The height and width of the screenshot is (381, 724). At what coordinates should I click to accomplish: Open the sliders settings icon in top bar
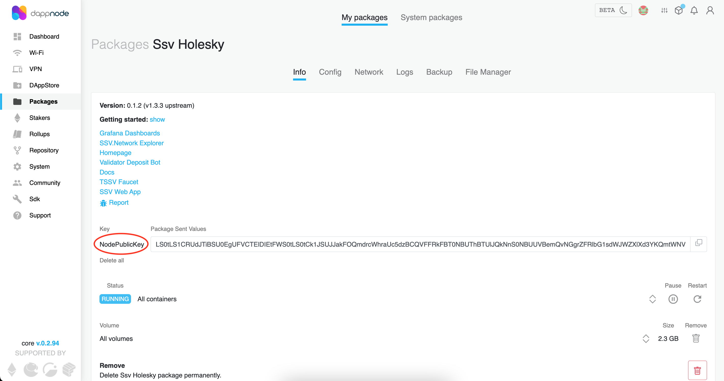click(x=664, y=10)
